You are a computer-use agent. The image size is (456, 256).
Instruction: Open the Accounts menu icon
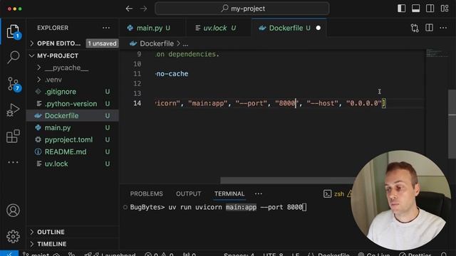point(13,210)
